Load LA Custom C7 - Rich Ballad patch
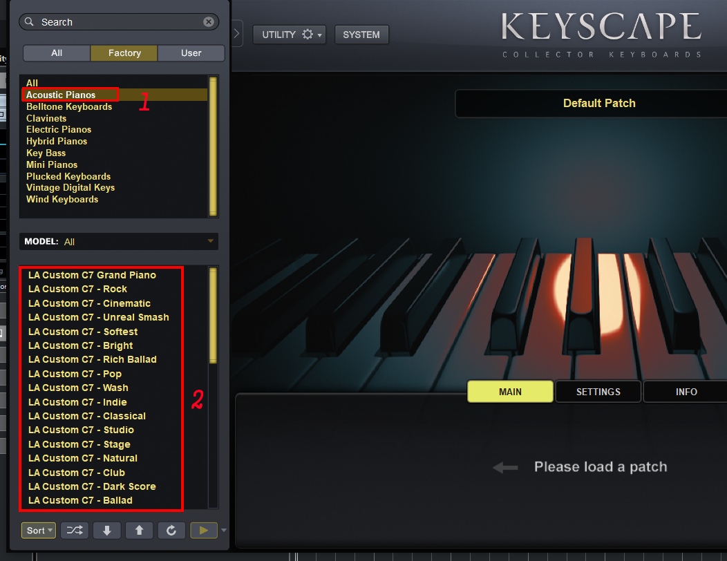 (x=93, y=359)
